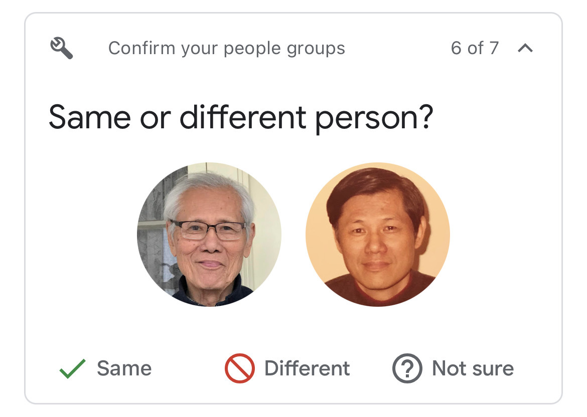
Task: Click the "6 of 7" progress counter
Action: coord(475,48)
